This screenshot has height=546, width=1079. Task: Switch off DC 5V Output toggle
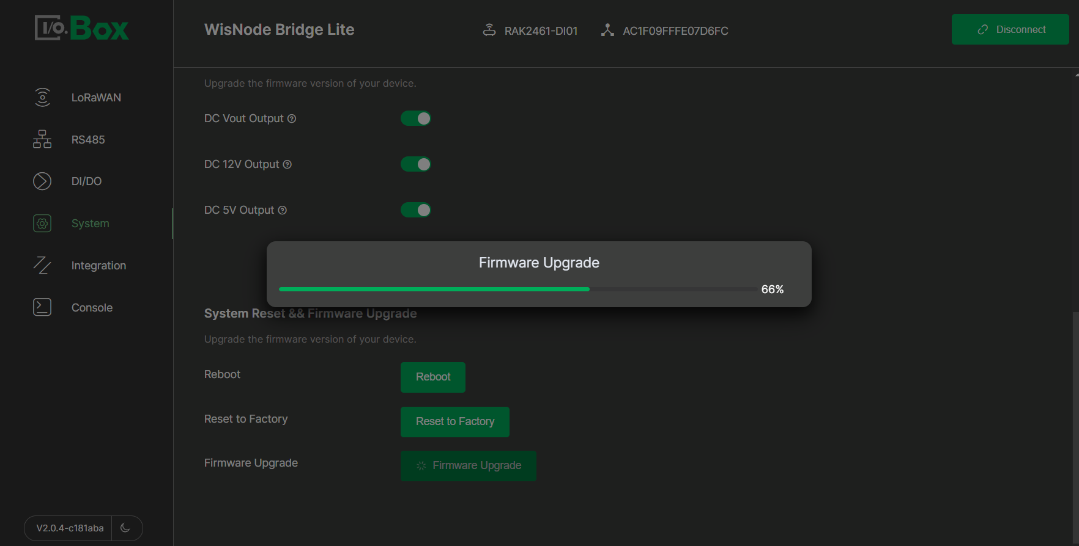pos(416,210)
